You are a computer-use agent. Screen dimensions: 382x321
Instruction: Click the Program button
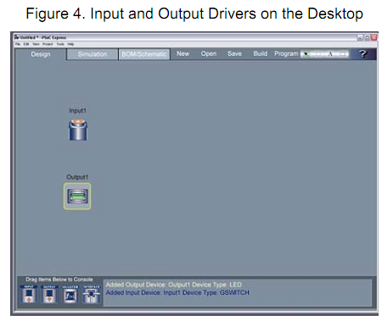tap(286, 53)
